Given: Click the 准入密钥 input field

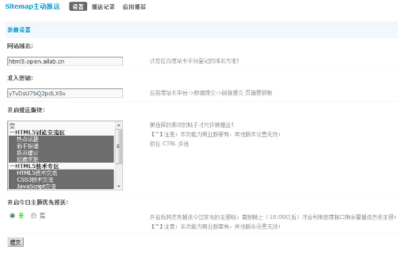Looking at the screenshot, I should pyautogui.click(x=66, y=93).
